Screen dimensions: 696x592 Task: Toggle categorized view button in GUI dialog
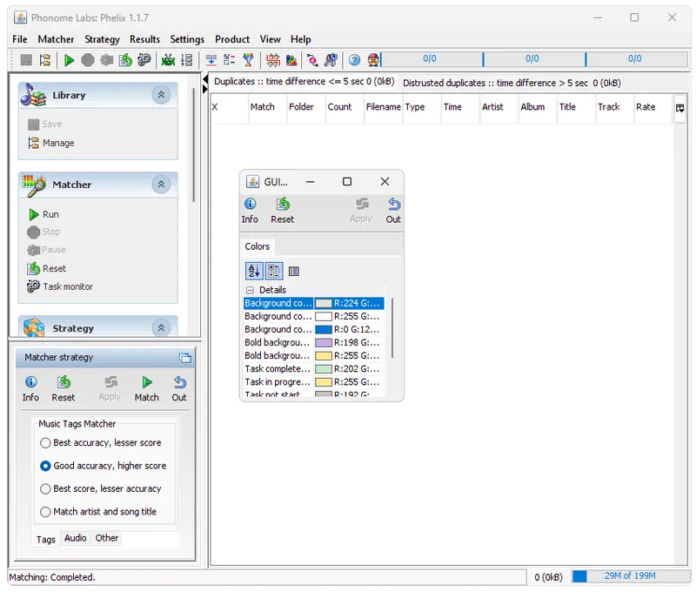click(x=274, y=271)
